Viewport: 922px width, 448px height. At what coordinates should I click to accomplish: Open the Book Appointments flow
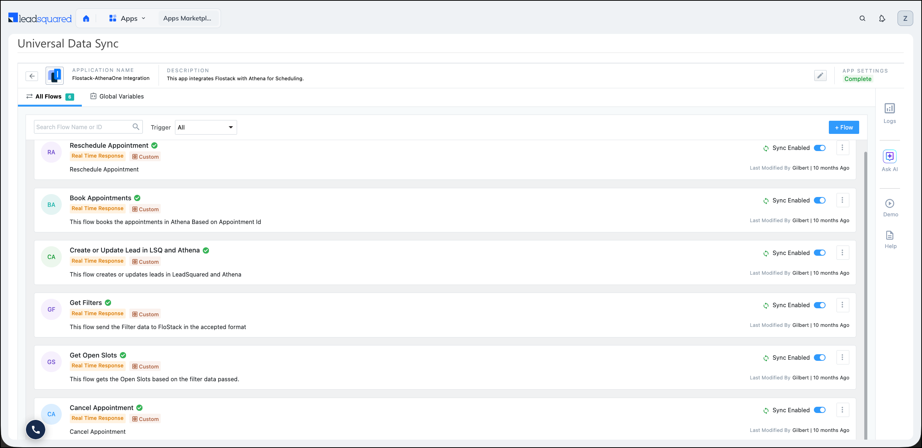point(100,198)
